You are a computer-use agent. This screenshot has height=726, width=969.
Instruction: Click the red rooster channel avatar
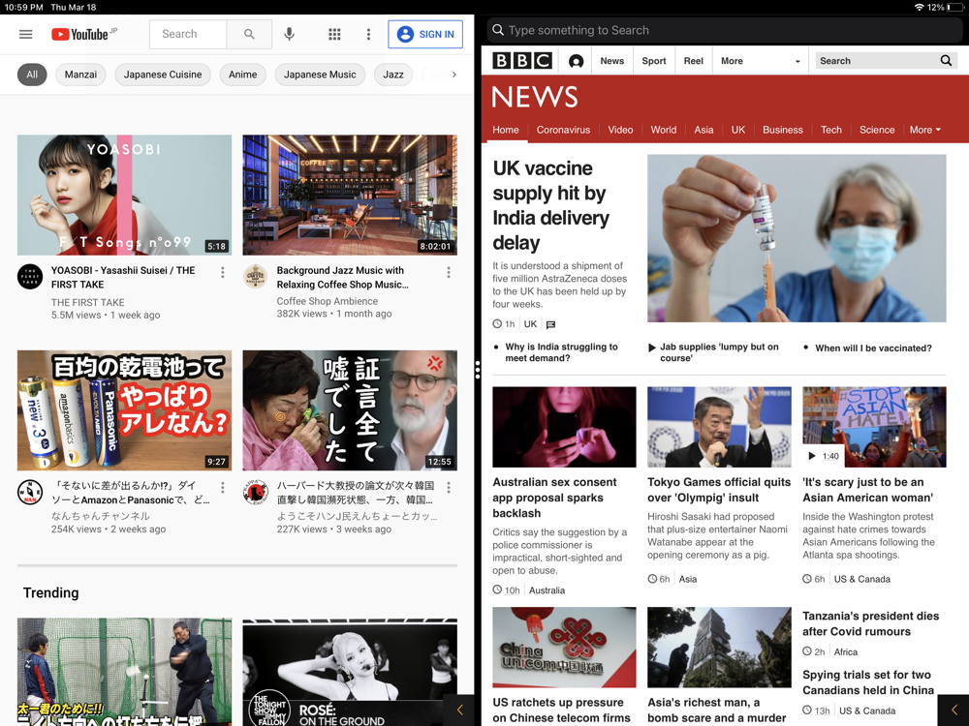pyautogui.click(x=255, y=492)
